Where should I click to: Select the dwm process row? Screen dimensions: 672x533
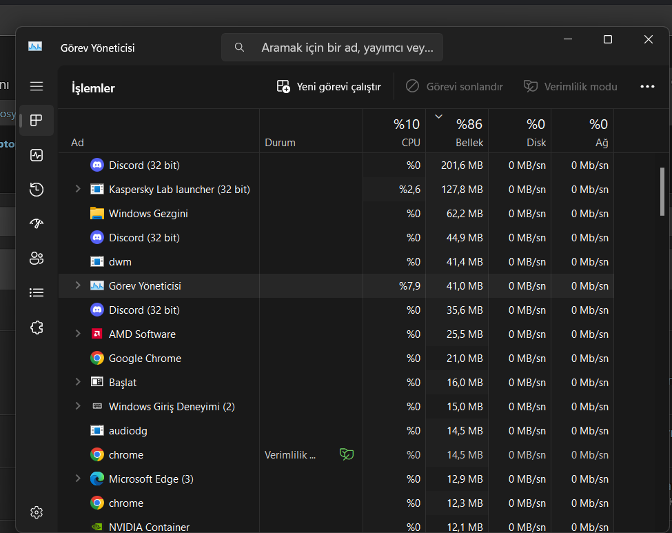coord(336,261)
